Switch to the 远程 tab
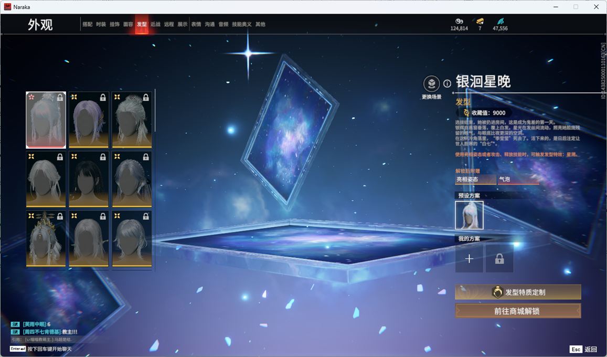607x357 pixels. click(x=169, y=24)
